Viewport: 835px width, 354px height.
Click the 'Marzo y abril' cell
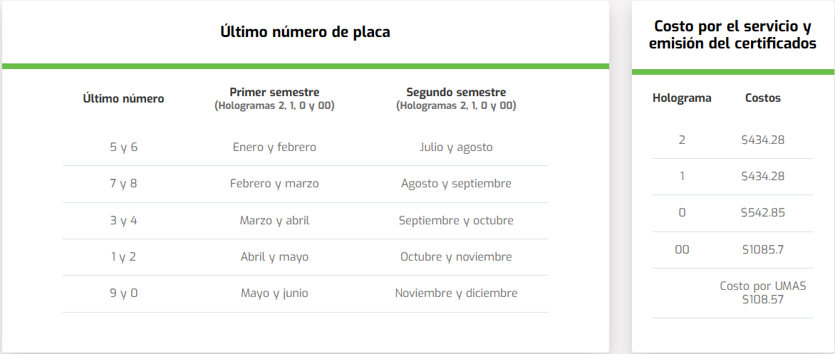tap(274, 221)
